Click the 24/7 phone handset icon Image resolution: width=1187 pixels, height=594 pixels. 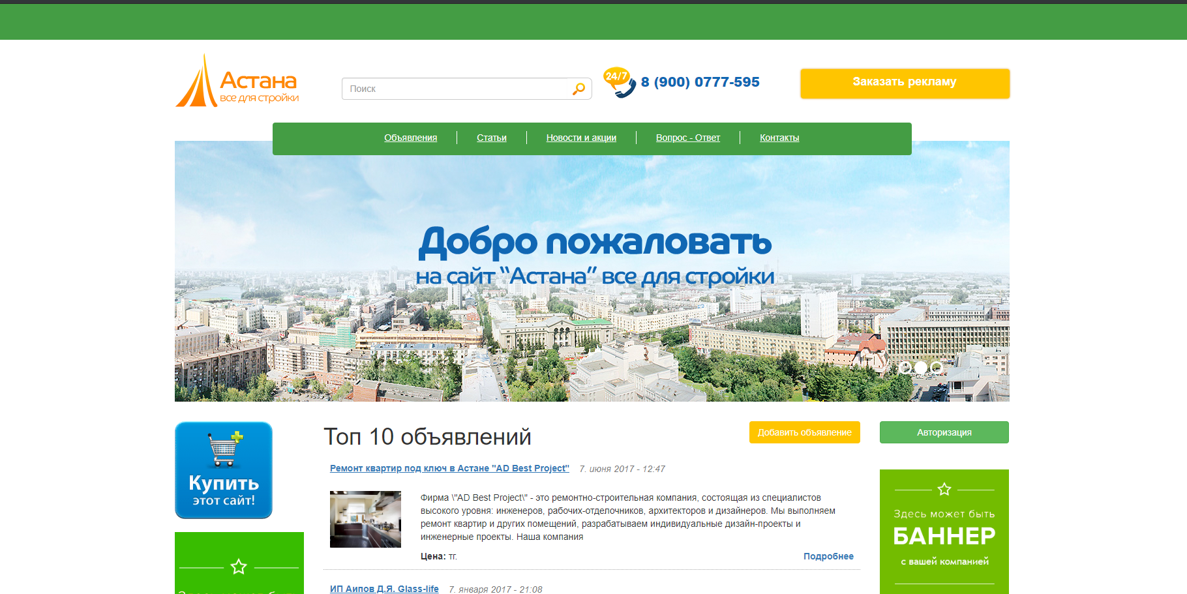tap(619, 83)
